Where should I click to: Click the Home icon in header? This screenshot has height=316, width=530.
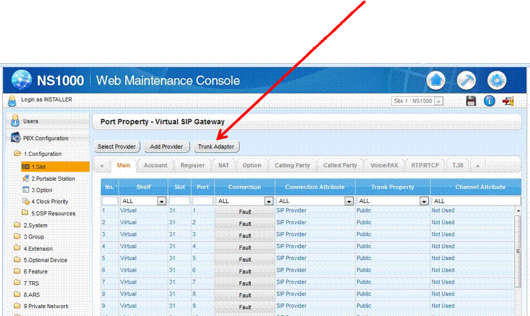pos(437,80)
